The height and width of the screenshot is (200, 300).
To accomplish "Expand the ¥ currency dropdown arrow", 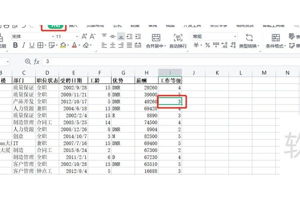I will (201, 45).
